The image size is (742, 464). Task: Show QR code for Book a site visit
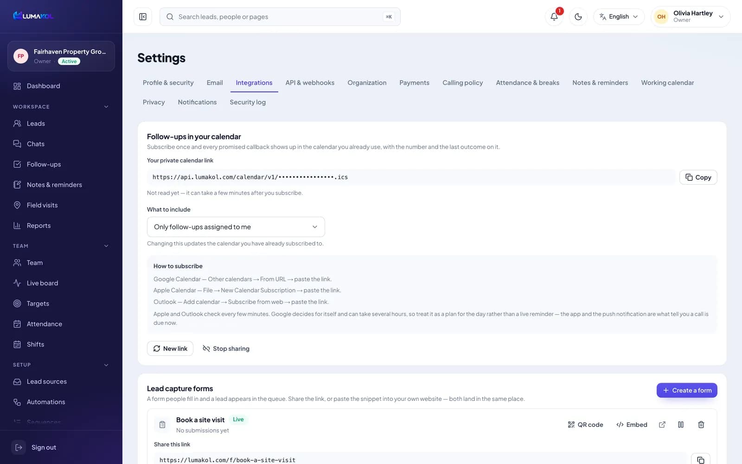(x=585, y=425)
